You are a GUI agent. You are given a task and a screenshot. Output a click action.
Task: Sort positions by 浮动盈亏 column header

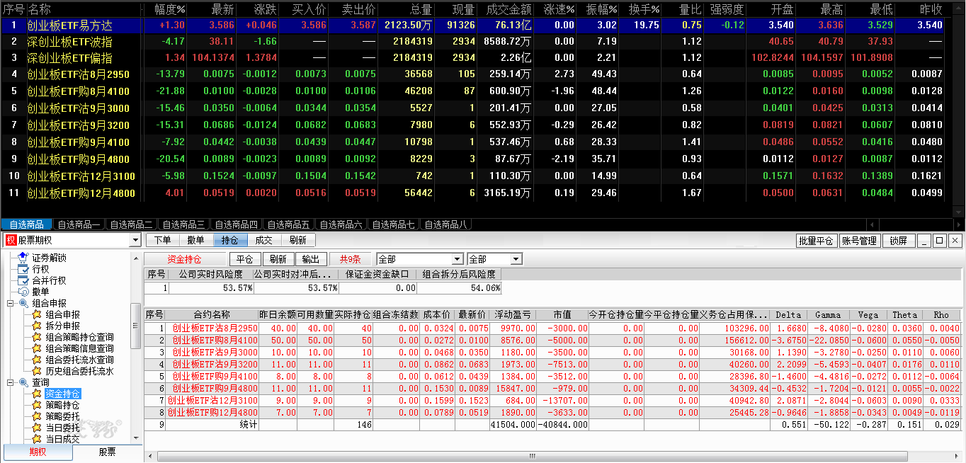tap(513, 315)
